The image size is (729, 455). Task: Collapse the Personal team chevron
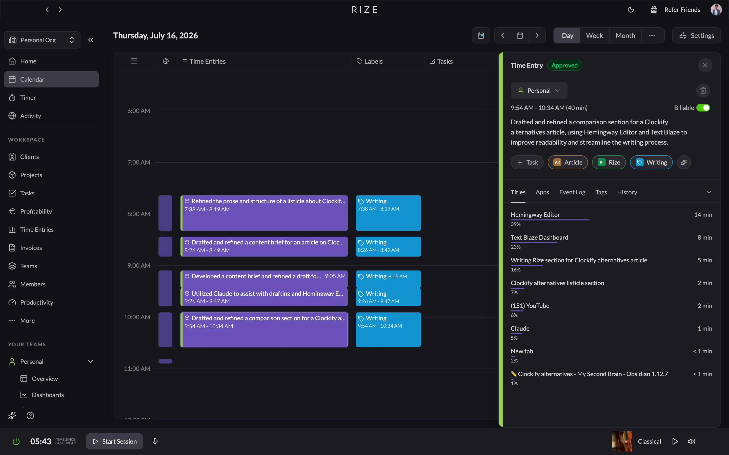pyautogui.click(x=90, y=361)
